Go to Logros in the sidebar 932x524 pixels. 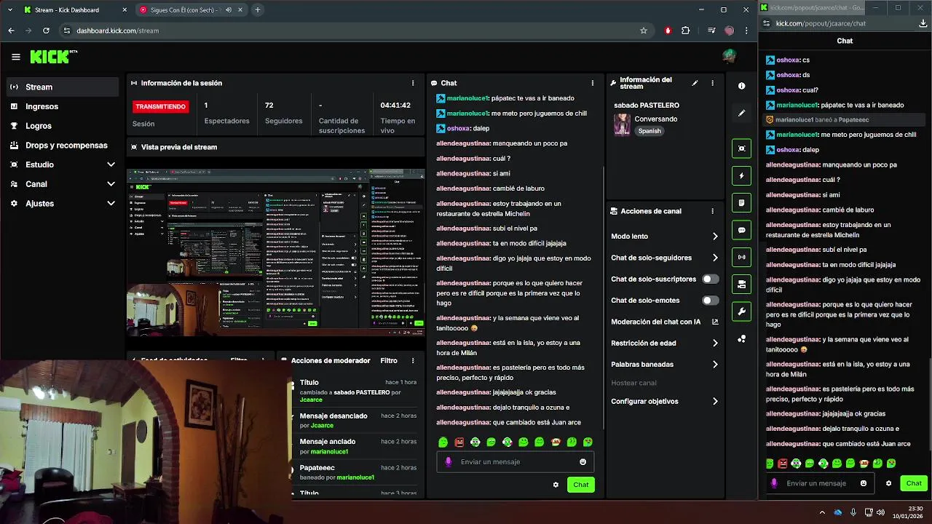63,126
